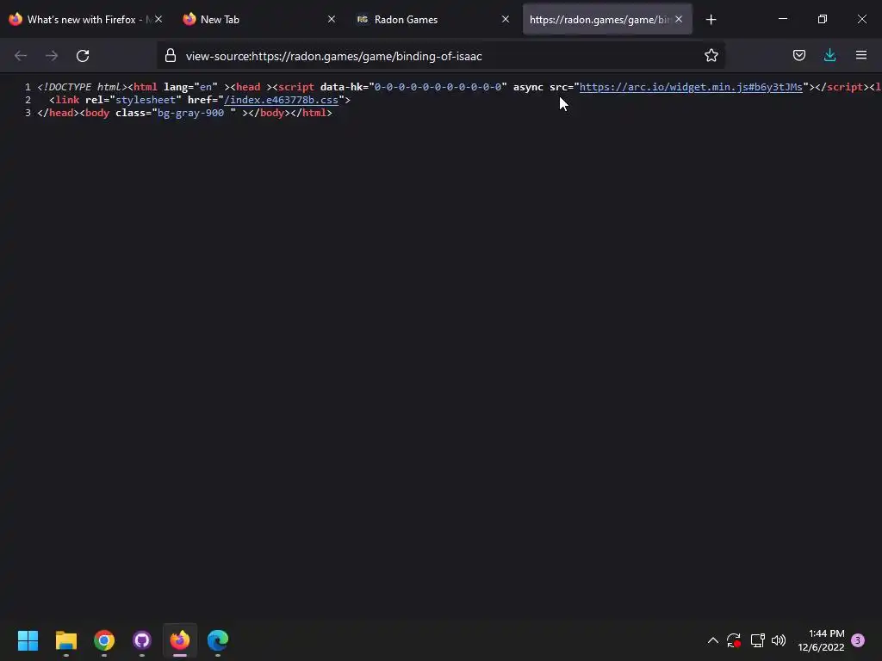Close the radon.games view-source tab
This screenshot has height=661, width=882.
coord(679,19)
